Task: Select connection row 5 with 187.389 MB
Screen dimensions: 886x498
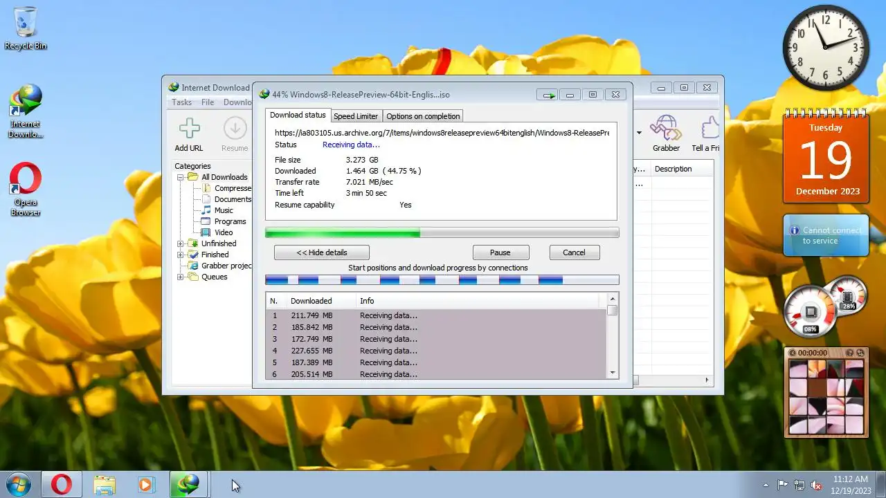Action: pos(436,362)
